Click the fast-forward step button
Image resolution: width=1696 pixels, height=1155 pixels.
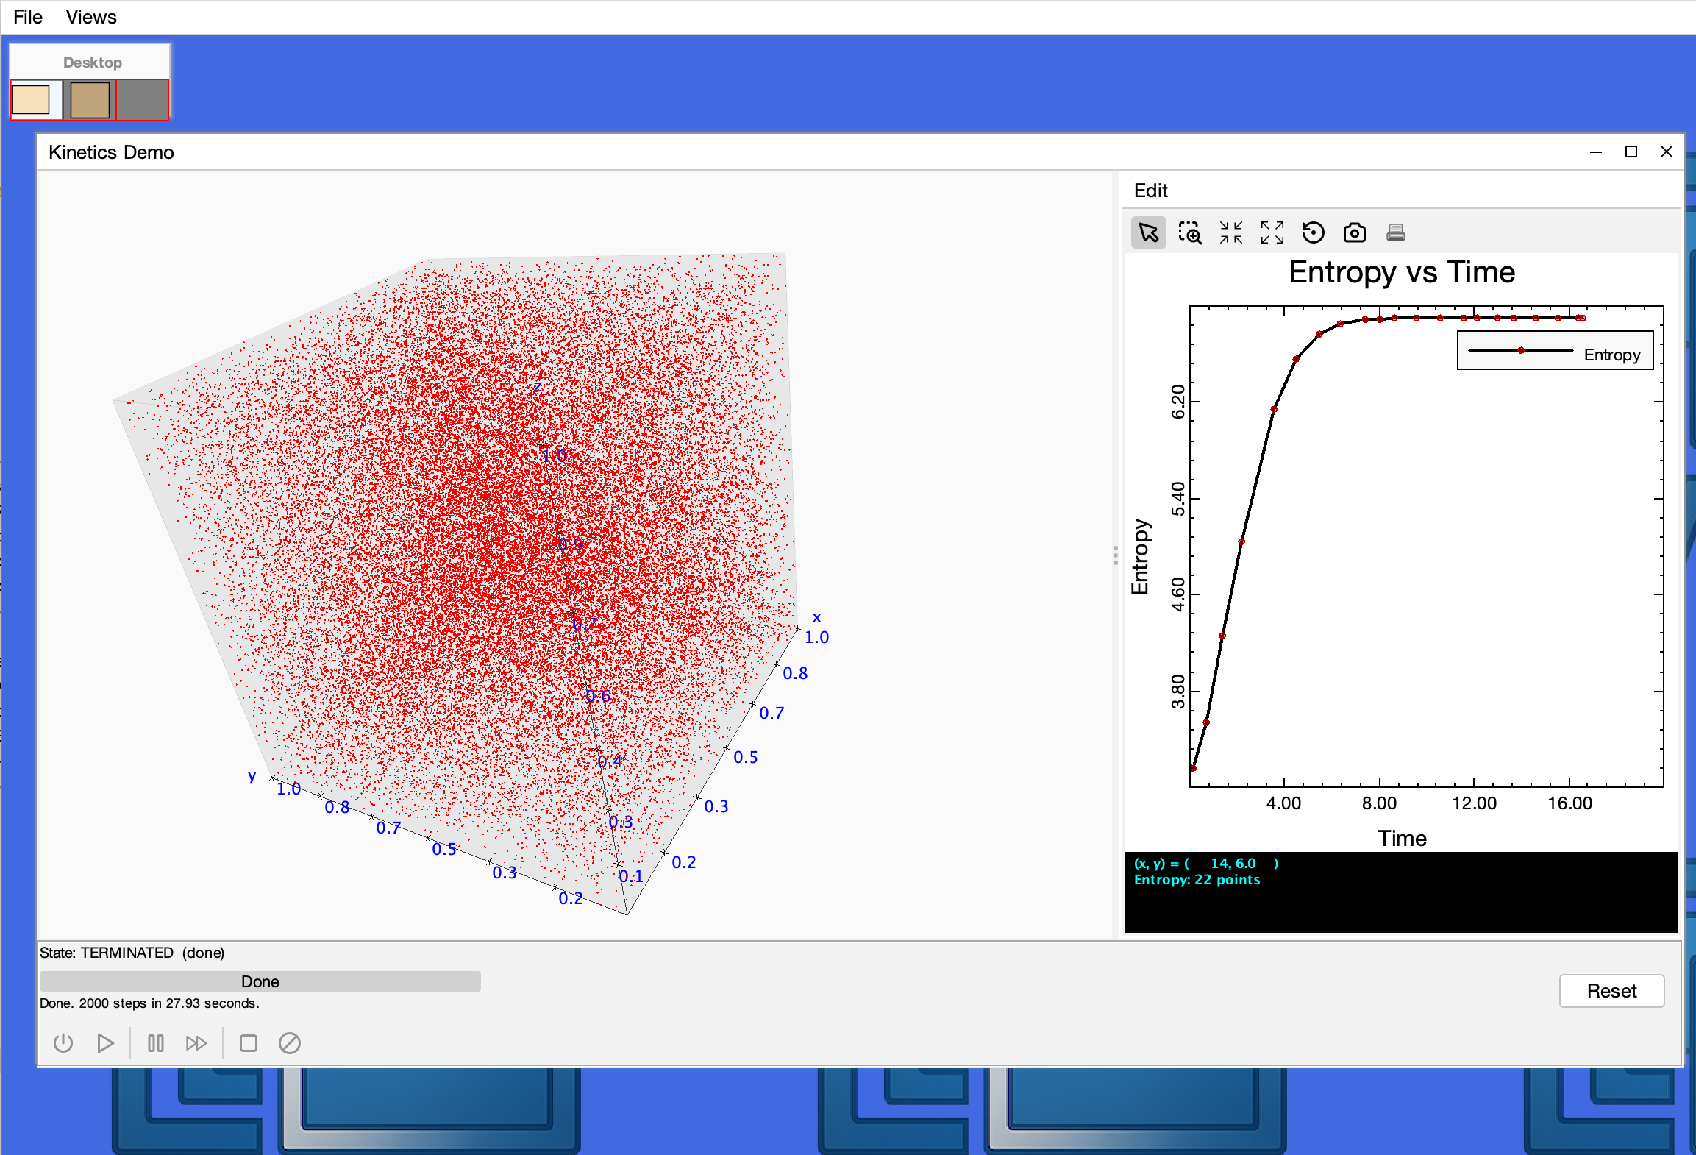point(196,1043)
